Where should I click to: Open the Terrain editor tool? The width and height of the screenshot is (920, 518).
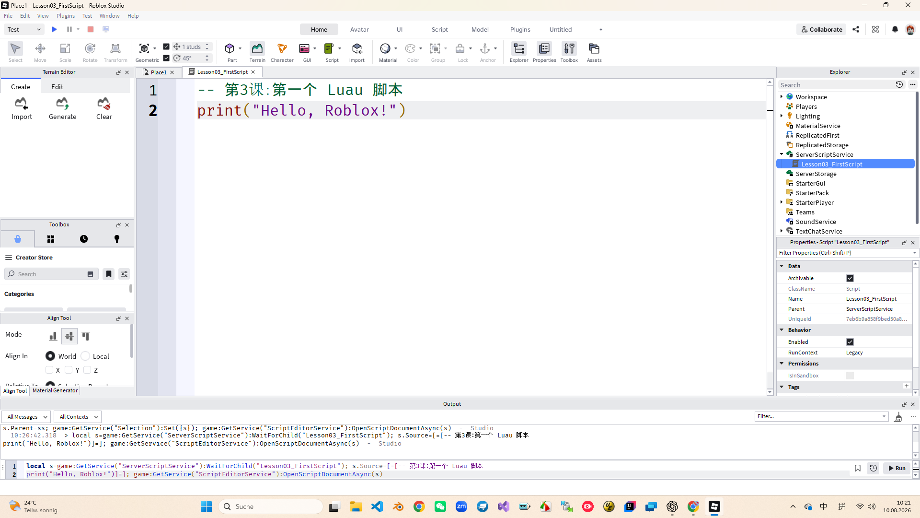(257, 52)
